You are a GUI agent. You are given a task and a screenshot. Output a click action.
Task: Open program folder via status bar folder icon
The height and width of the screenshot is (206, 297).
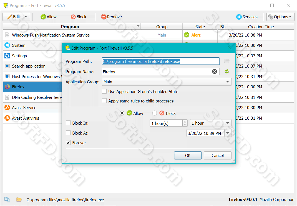(x=19, y=200)
